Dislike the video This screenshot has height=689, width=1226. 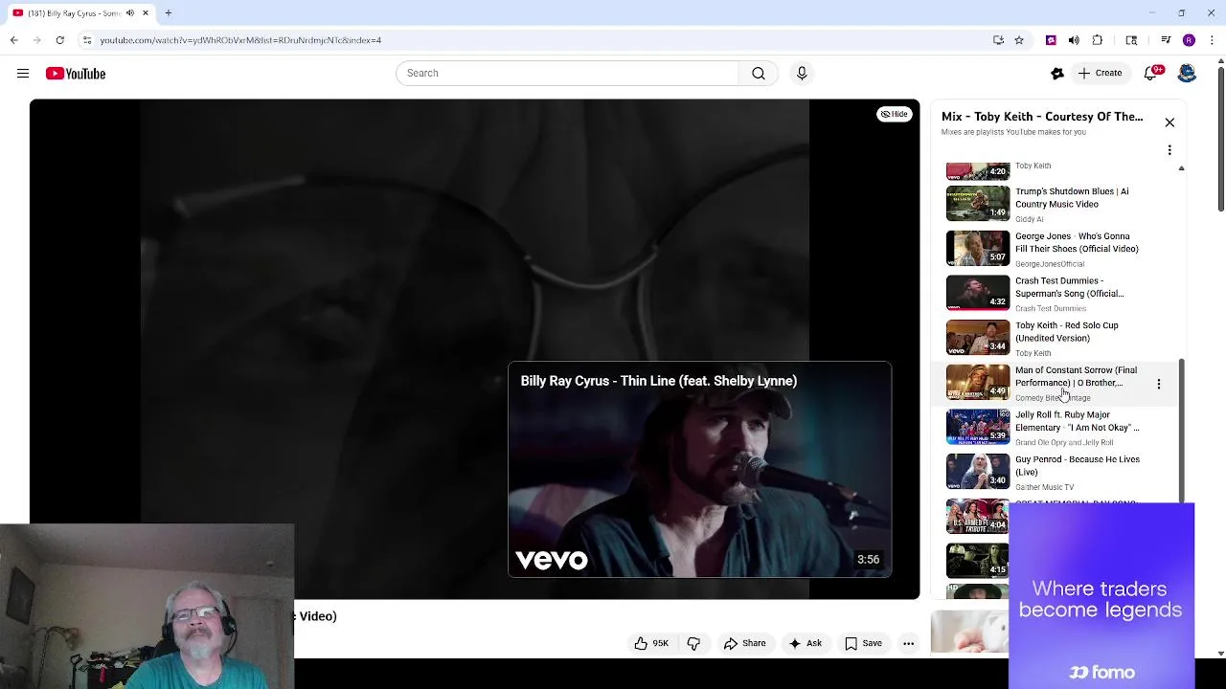[694, 644]
